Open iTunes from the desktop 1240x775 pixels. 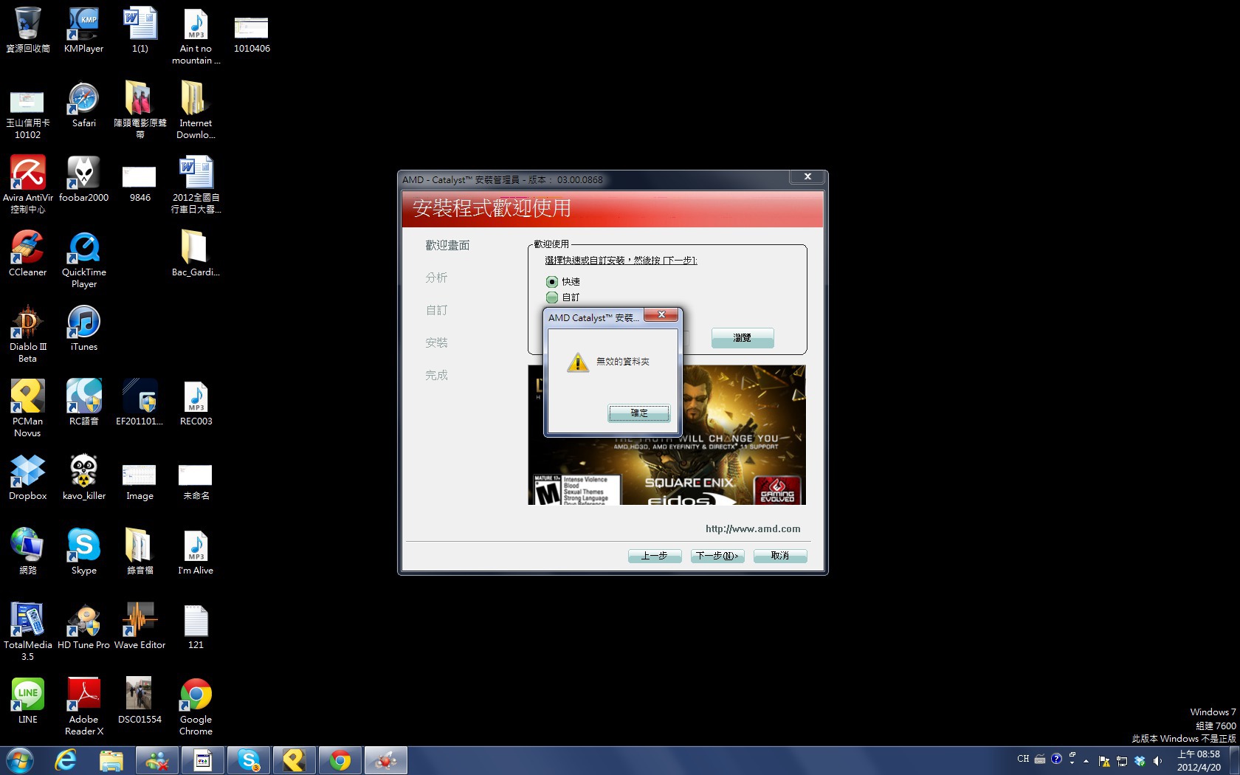pos(84,328)
